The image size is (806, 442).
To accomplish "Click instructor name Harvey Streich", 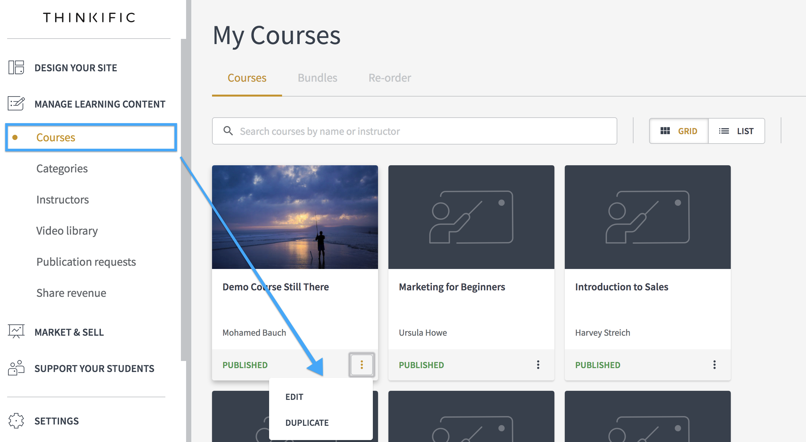I will point(603,332).
